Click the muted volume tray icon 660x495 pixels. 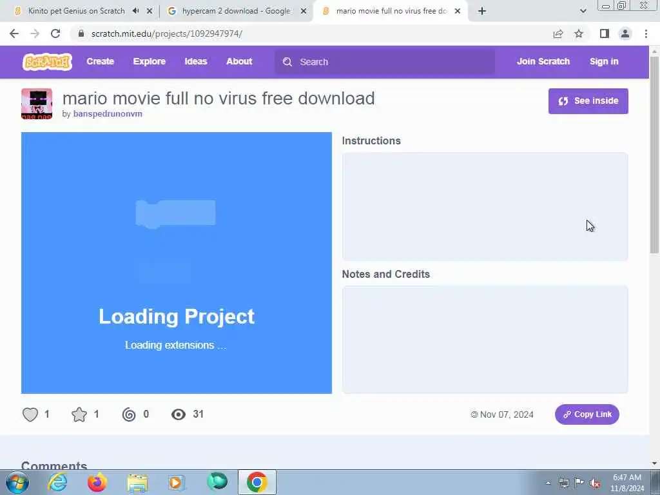click(x=595, y=483)
